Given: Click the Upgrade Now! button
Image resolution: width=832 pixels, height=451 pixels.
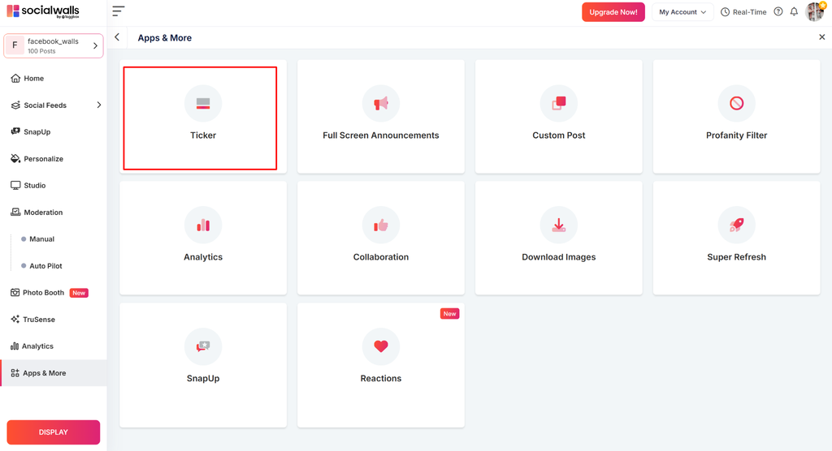Looking at the screenshot, I should click(x=613, y=11).
